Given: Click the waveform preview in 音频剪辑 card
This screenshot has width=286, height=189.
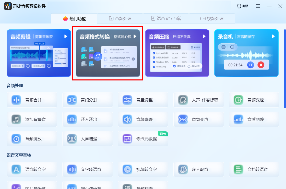Looking at the screenshot, I should (x=29, y=55).
